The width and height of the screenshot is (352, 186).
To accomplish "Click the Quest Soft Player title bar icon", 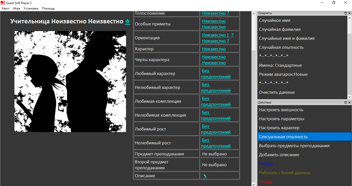I will [3, 3].
